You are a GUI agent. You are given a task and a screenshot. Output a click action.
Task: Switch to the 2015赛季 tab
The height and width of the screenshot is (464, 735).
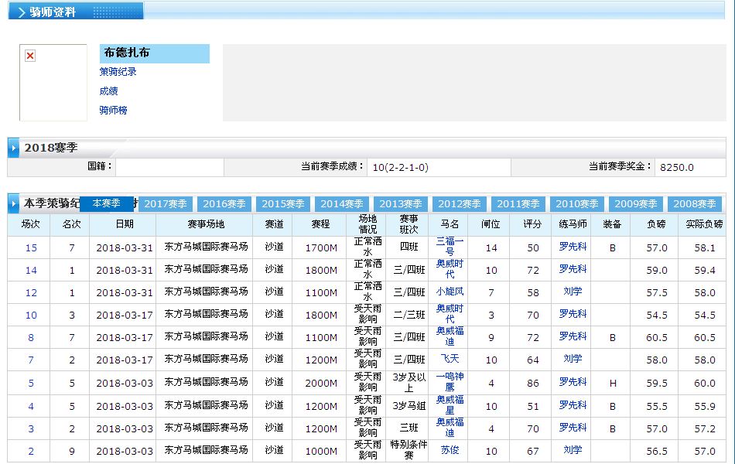point(283,204)
